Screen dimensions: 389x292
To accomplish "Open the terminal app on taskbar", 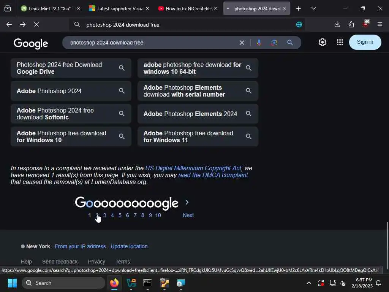I will [148, 283].
